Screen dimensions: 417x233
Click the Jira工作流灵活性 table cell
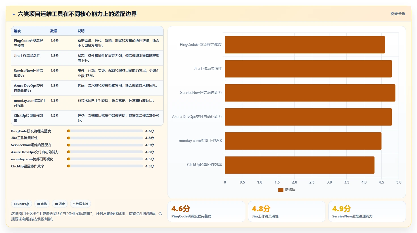coord(29,58)
